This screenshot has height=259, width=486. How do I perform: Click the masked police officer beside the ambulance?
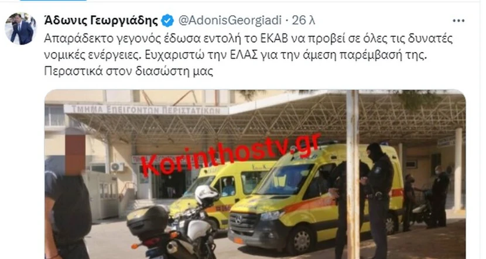pos(378,200)
